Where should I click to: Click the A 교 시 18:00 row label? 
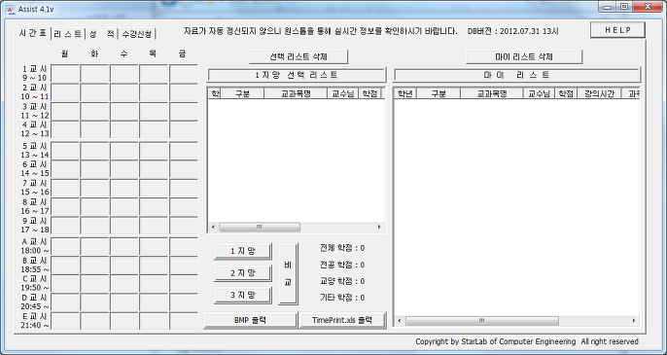click(x=35, y=246)
